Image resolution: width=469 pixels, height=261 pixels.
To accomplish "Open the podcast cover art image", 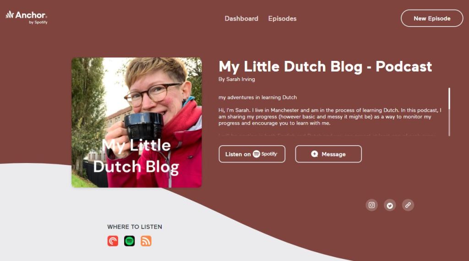I will pos(136,123).
